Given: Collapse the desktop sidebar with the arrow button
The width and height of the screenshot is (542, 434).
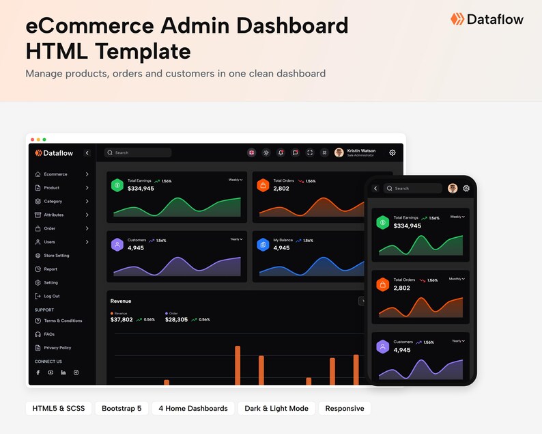Looking at the screenshot, I should (x=87, y=152).
